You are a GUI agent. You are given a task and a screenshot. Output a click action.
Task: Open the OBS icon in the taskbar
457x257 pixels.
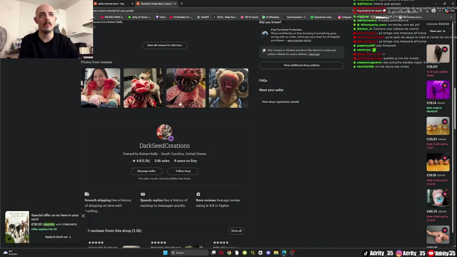point(292,253)
